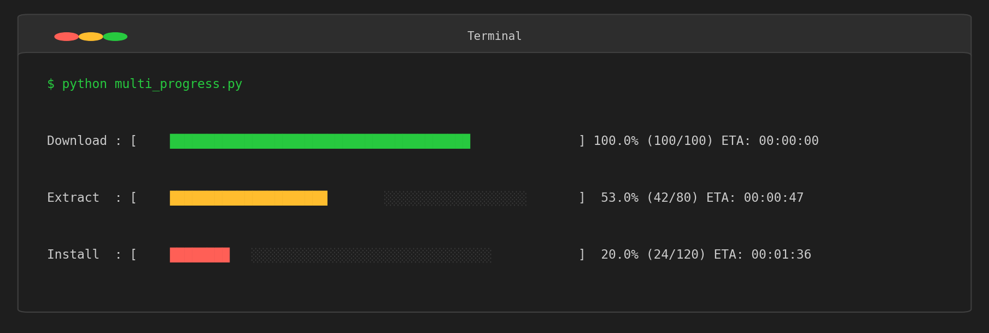Click the Download label text
989x333 pixels.
(77, 141)
